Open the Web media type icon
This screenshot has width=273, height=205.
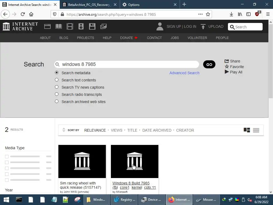(47, 26)
